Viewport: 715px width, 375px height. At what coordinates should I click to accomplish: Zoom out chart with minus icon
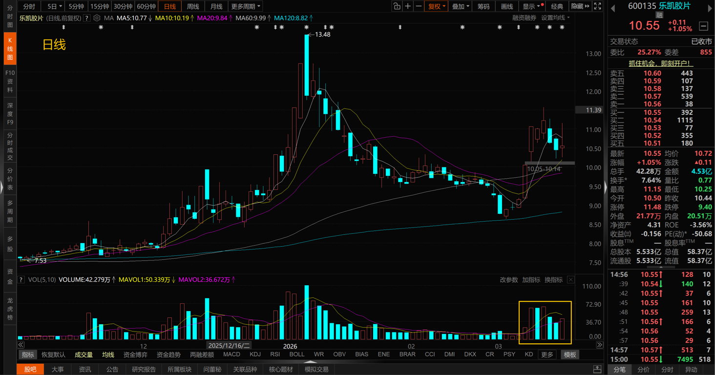tap(419, 6)
